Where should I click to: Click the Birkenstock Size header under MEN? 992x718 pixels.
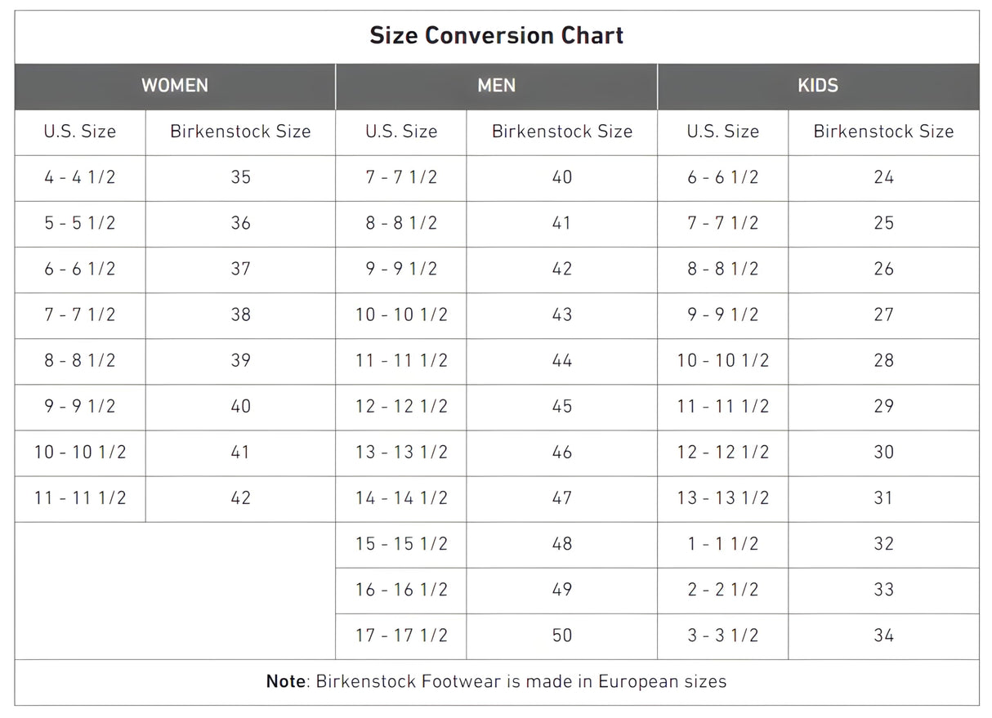(x=562, y=132)
